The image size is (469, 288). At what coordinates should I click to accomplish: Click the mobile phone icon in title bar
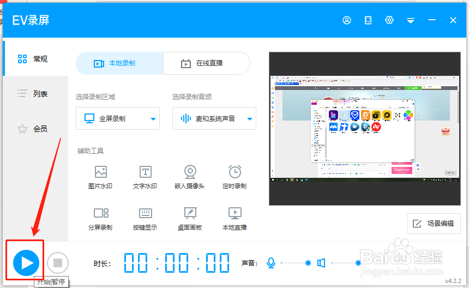pos(368,20)
